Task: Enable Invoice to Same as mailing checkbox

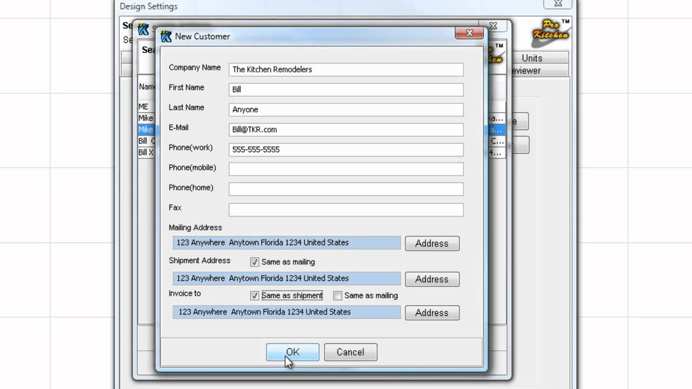Action: (338, 296)
